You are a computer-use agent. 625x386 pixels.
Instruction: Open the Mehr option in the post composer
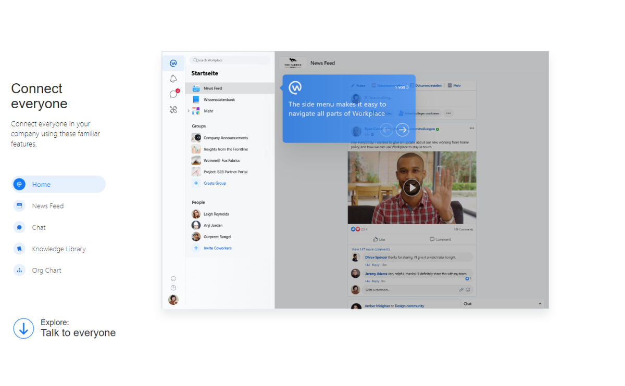click(x=454, y=85)
